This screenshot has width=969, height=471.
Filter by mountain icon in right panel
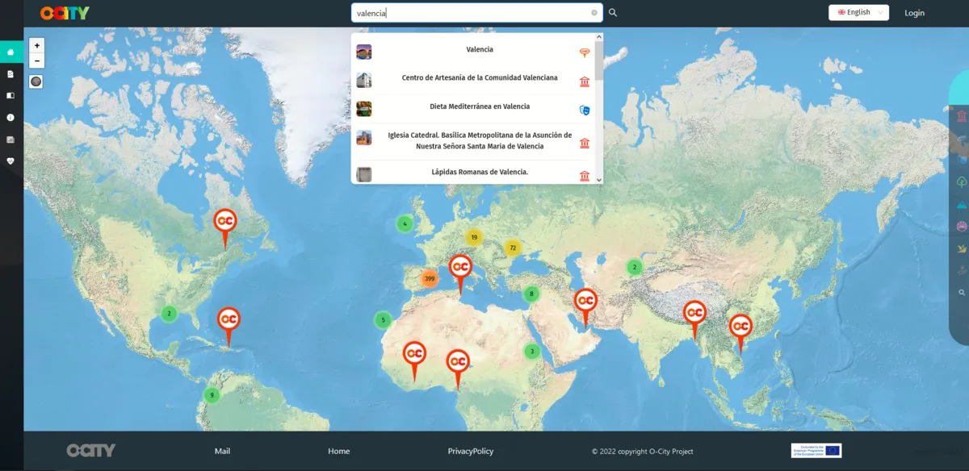(962, 205)
